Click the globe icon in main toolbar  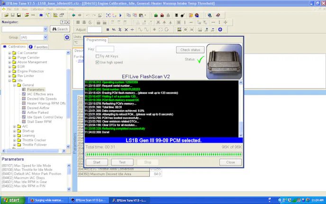pyautogui.click(x=209, y=15)
